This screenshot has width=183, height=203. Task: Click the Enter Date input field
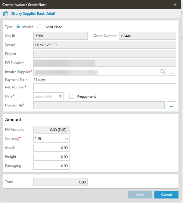46,97
